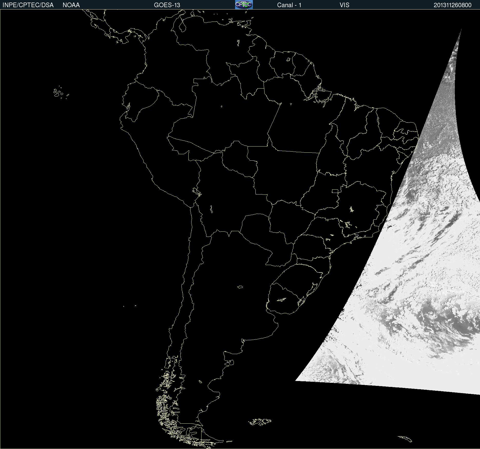Select the GOES-13 satellite label
Image resolution: width=480 pixels, height=449 pixels.
pos(167,5)
